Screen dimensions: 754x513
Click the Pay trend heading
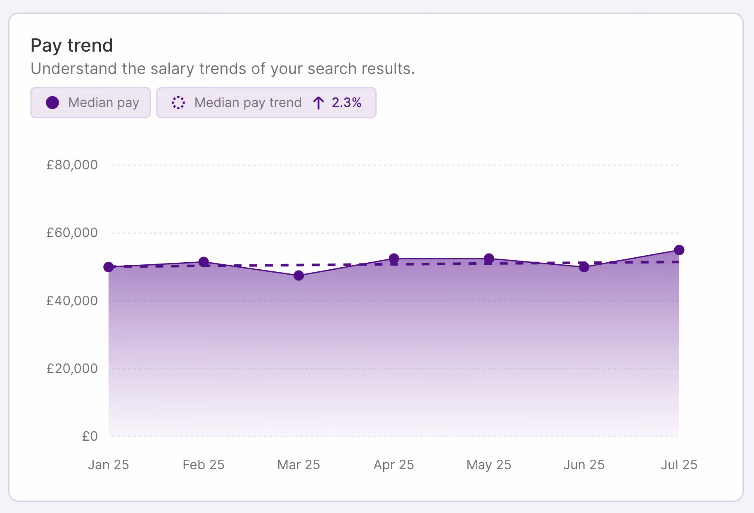coord(72,45)
